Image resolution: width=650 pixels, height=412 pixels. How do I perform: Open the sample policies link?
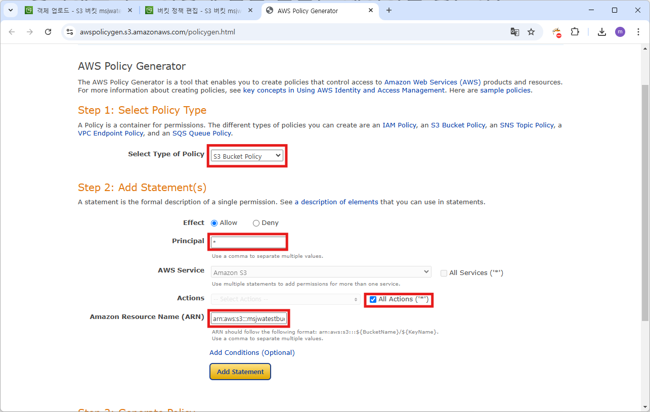pyautogui.click(x=505, y=90)
